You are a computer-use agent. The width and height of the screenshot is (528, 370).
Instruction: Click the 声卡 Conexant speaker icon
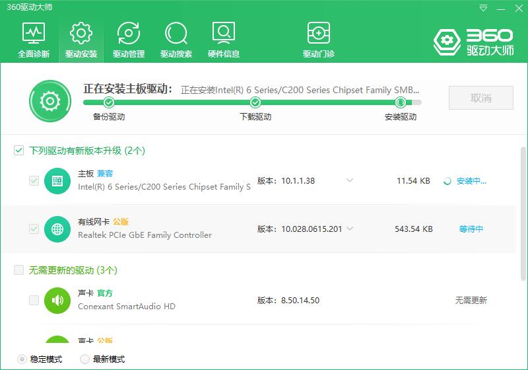(x=57, y=301)
